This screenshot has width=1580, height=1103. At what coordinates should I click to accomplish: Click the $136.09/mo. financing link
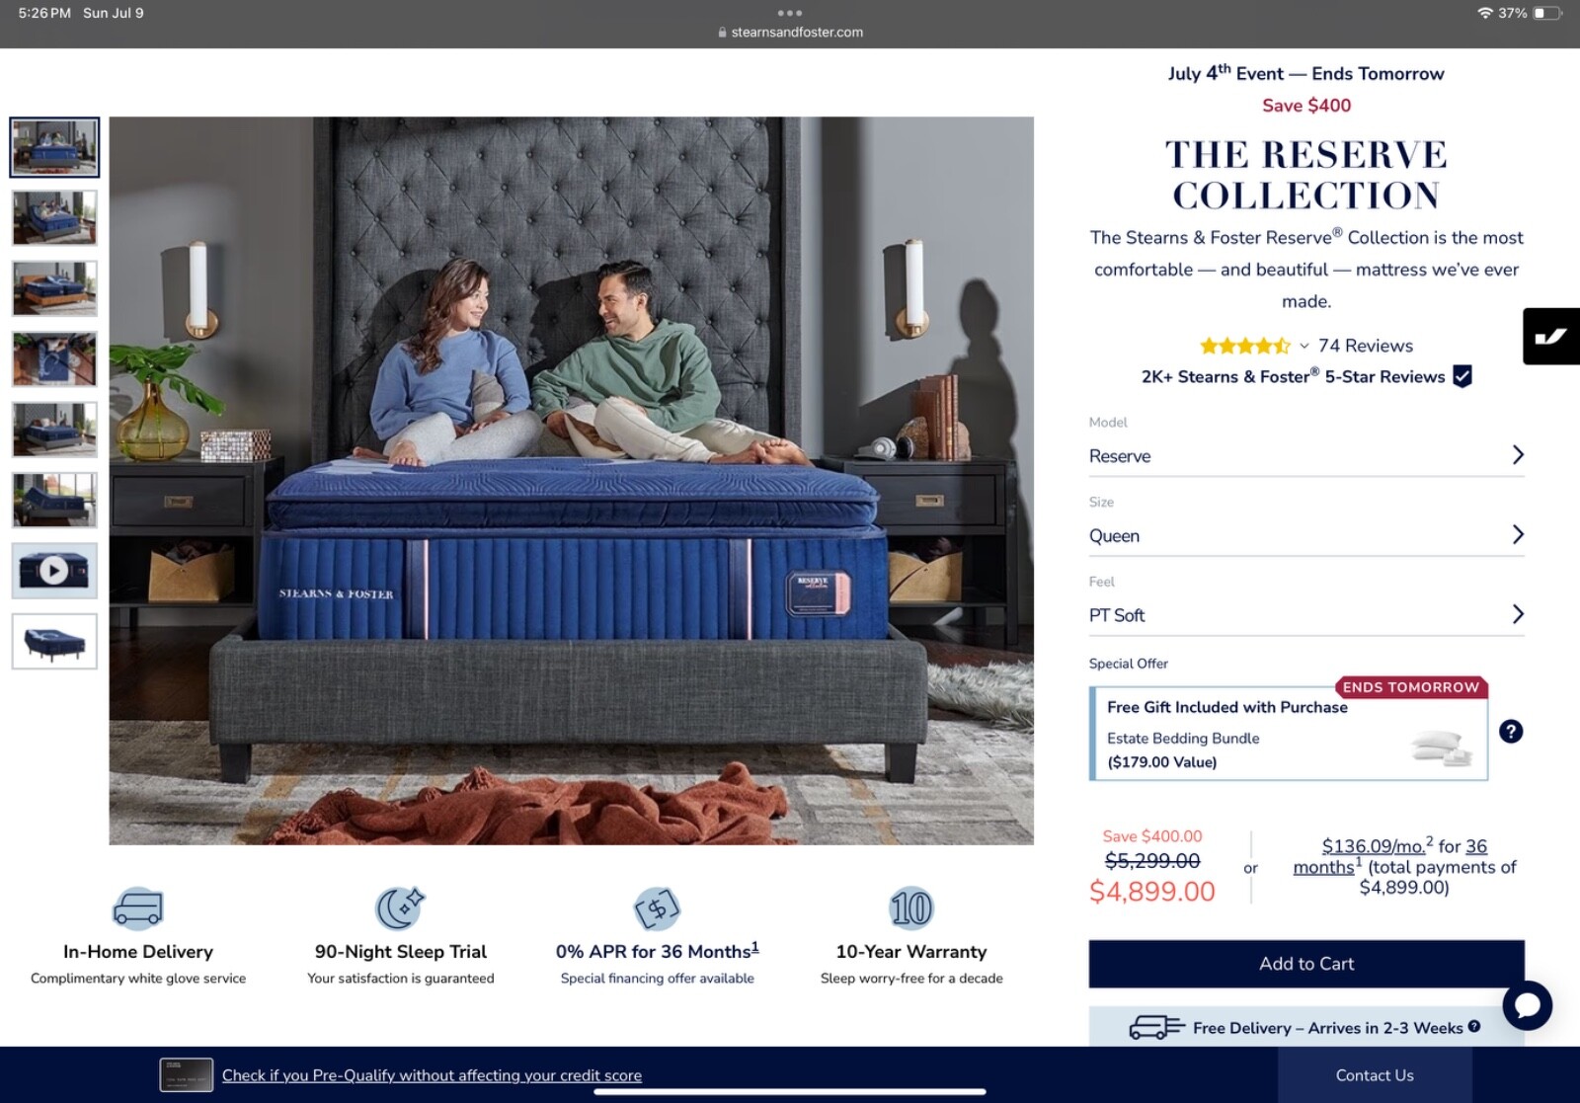click(1374, 846)
